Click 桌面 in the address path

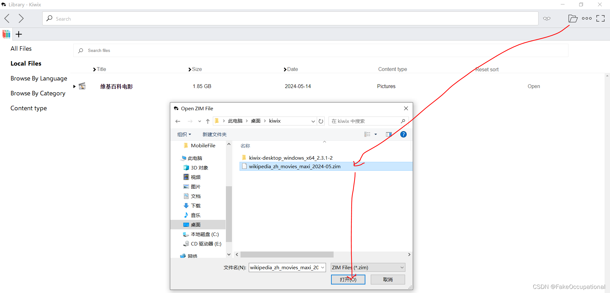pyautogui.click(x=256, y=121)
